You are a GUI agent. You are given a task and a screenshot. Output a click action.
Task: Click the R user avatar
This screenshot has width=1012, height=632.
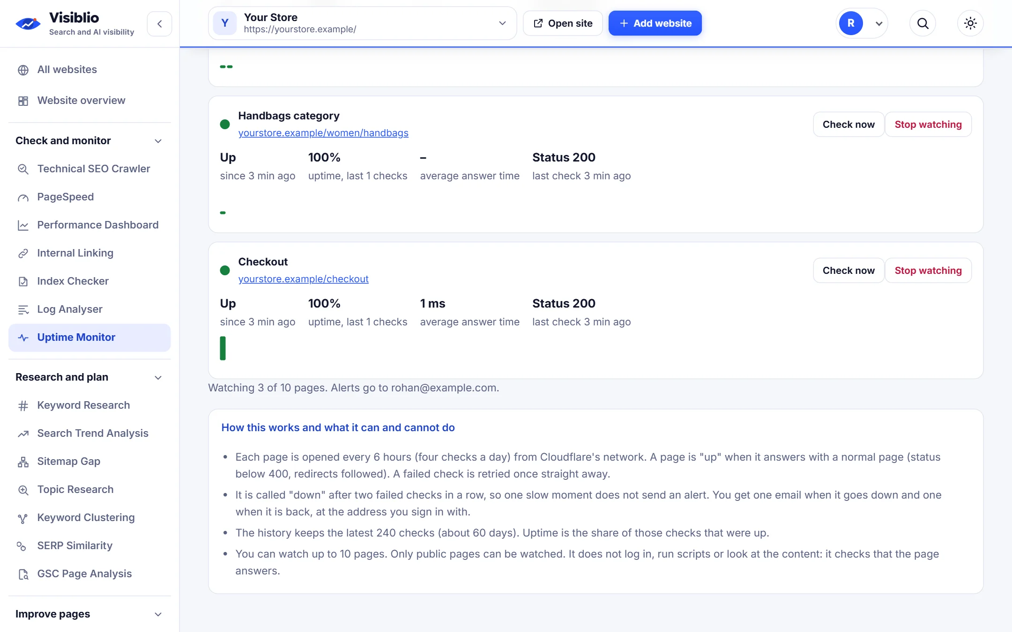tap(851, 23)
